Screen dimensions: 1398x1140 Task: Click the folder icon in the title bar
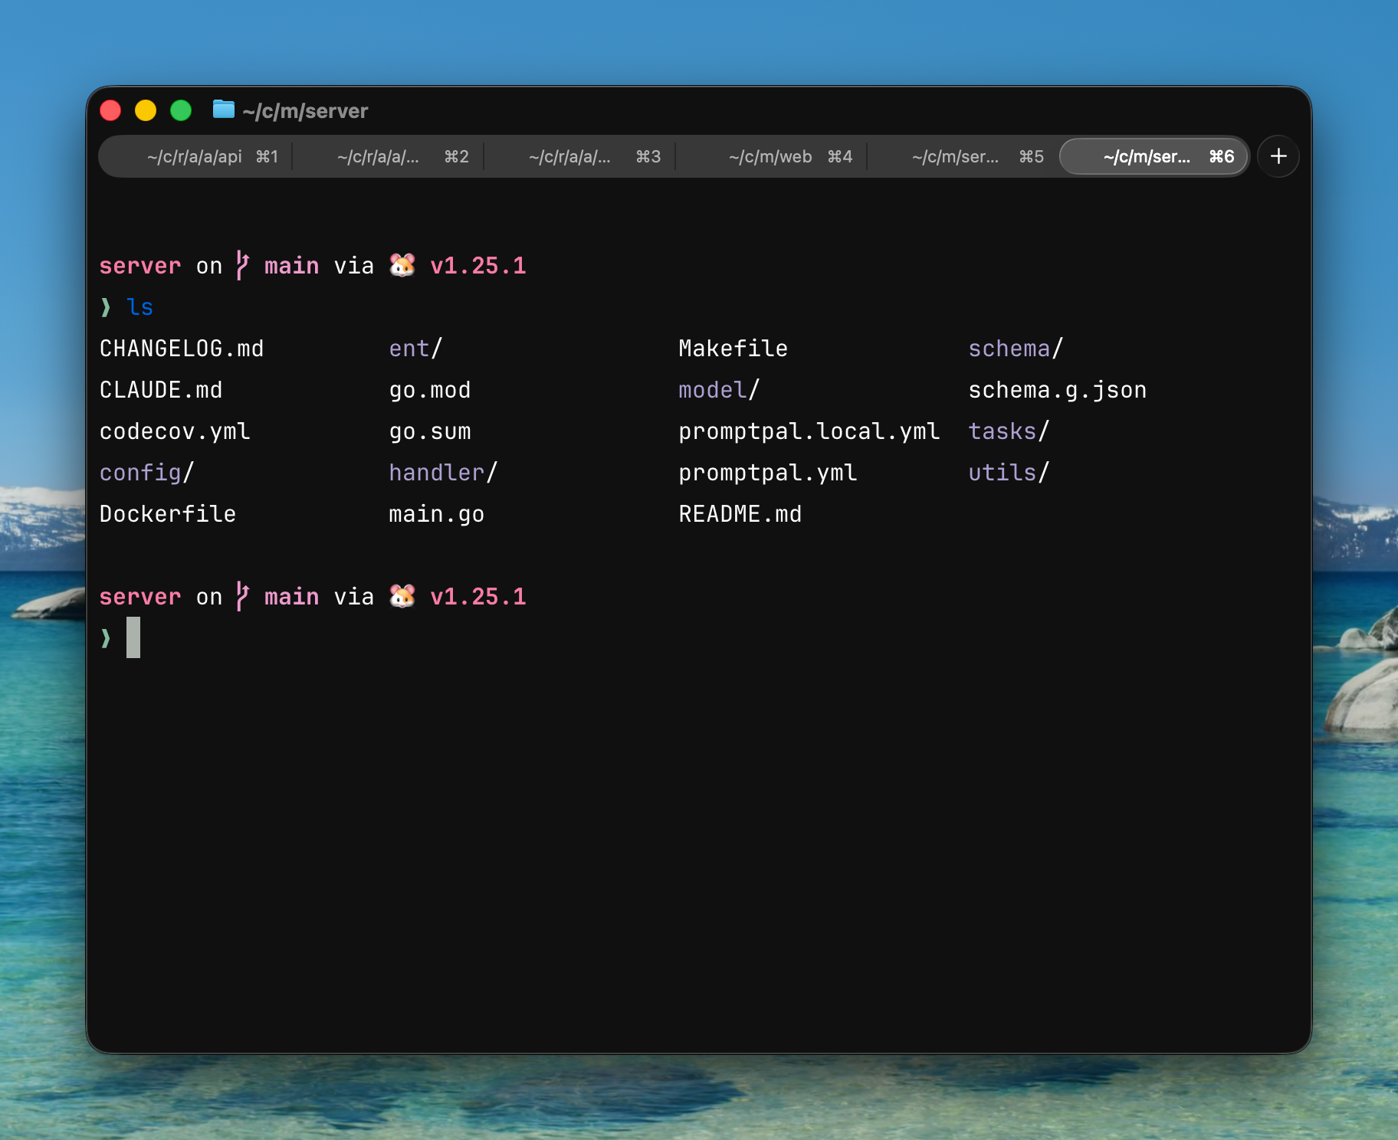[x=223, y=110]
